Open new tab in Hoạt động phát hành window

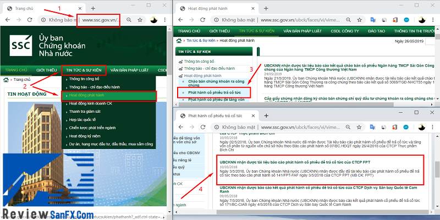266,8
